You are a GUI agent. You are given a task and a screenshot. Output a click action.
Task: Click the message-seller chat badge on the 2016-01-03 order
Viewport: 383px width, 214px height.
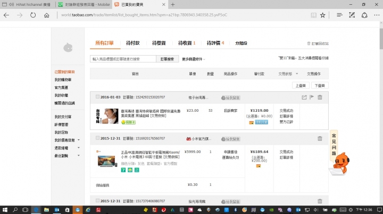coord(230,98)
